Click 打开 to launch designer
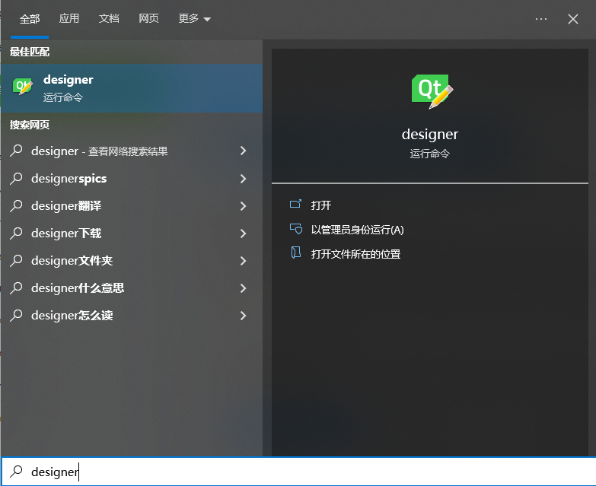 click(x=320, y=205)
